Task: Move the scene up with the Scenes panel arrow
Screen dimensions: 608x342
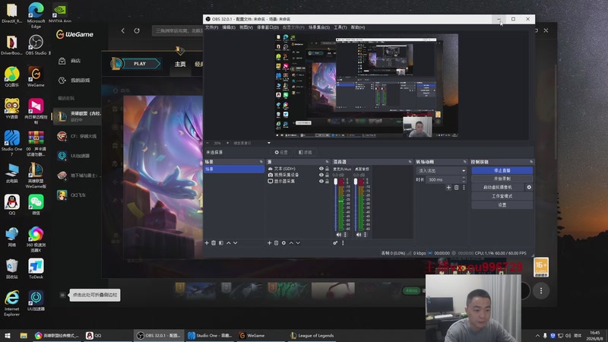Action: [229, 242]
